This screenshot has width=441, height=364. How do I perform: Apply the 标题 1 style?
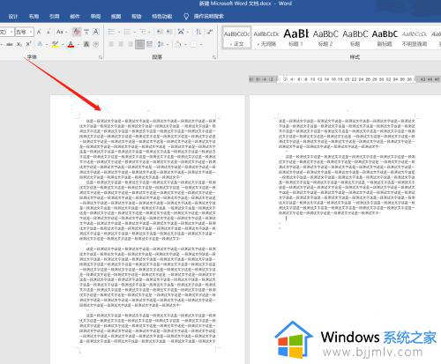click(295, 38)
